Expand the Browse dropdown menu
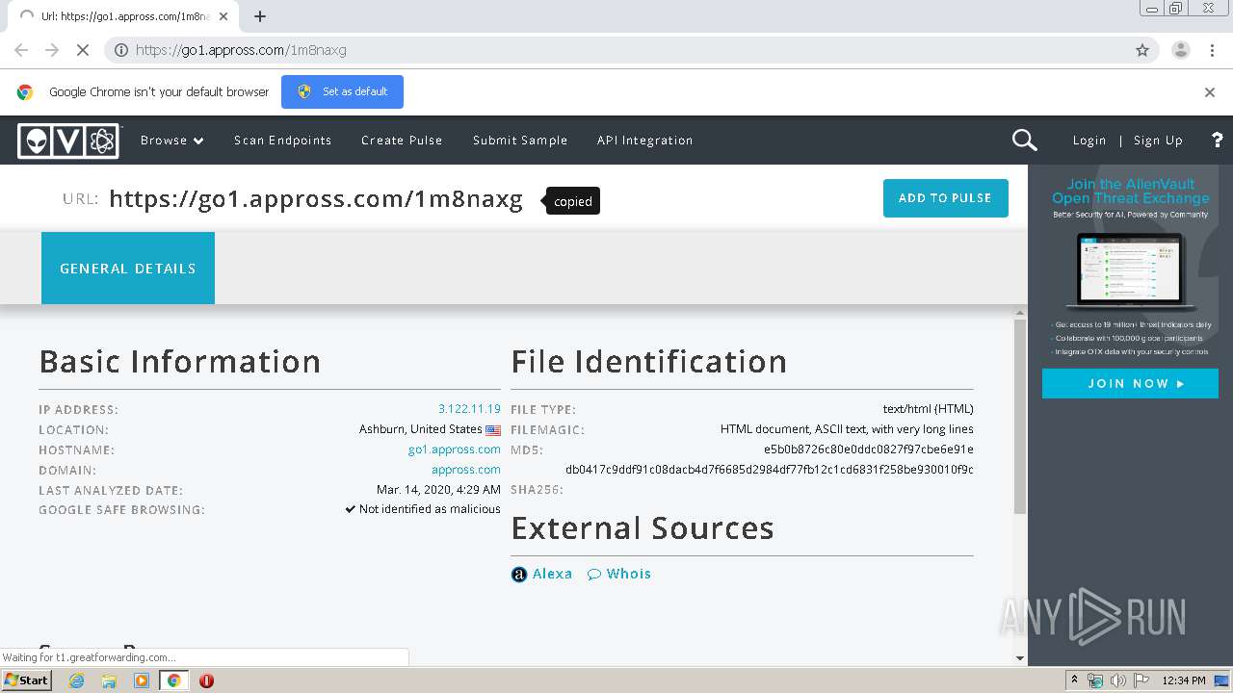Viewport: 1233px width, 693px height. click(171, 141)
